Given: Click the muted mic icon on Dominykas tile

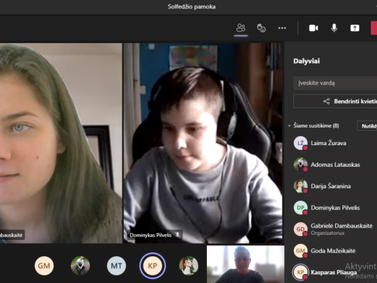Looking at the screenshot, I should (x=177, y=235).
